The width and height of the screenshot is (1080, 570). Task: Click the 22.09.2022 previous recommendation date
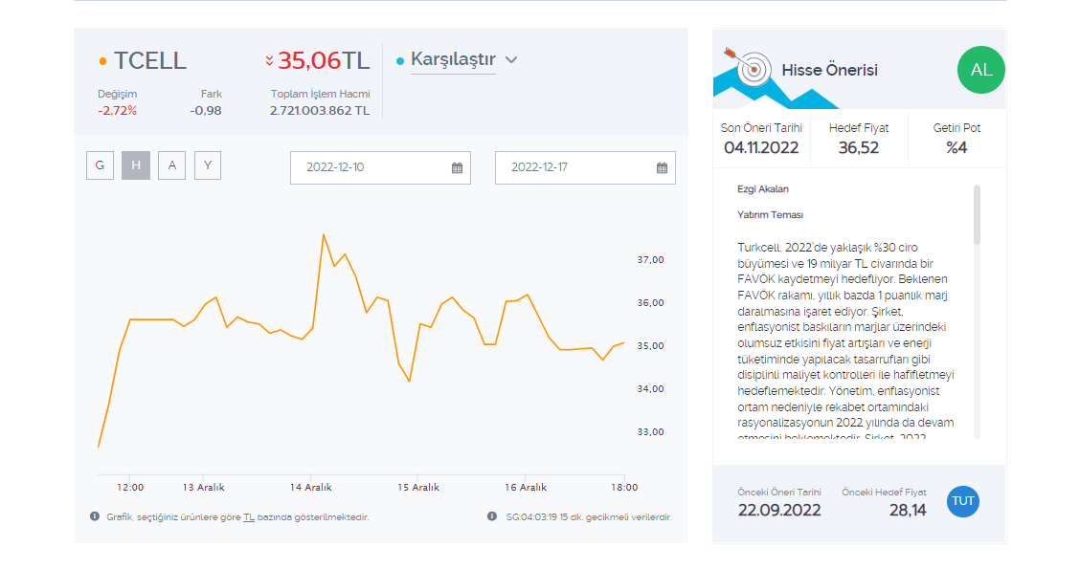779,510
